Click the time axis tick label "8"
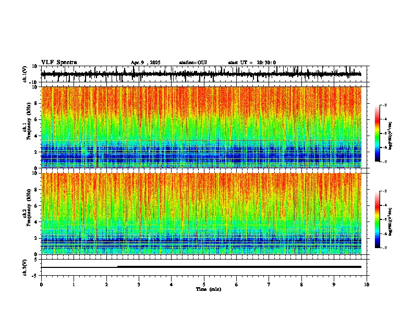413x319 pixels. (x=301, y=285)
